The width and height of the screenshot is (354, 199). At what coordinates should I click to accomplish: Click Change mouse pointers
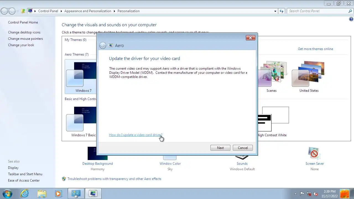coord(25,39)
